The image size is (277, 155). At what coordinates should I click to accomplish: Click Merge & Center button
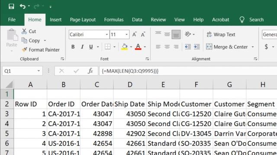[x=227, y=47]
